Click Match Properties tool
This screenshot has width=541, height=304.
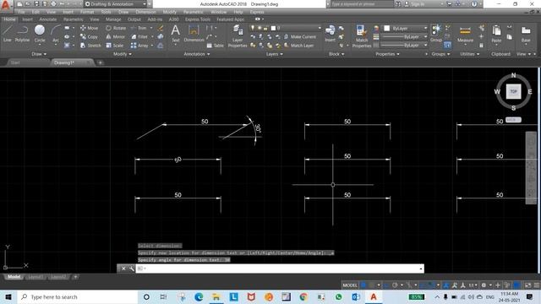(x=361, y=36)
